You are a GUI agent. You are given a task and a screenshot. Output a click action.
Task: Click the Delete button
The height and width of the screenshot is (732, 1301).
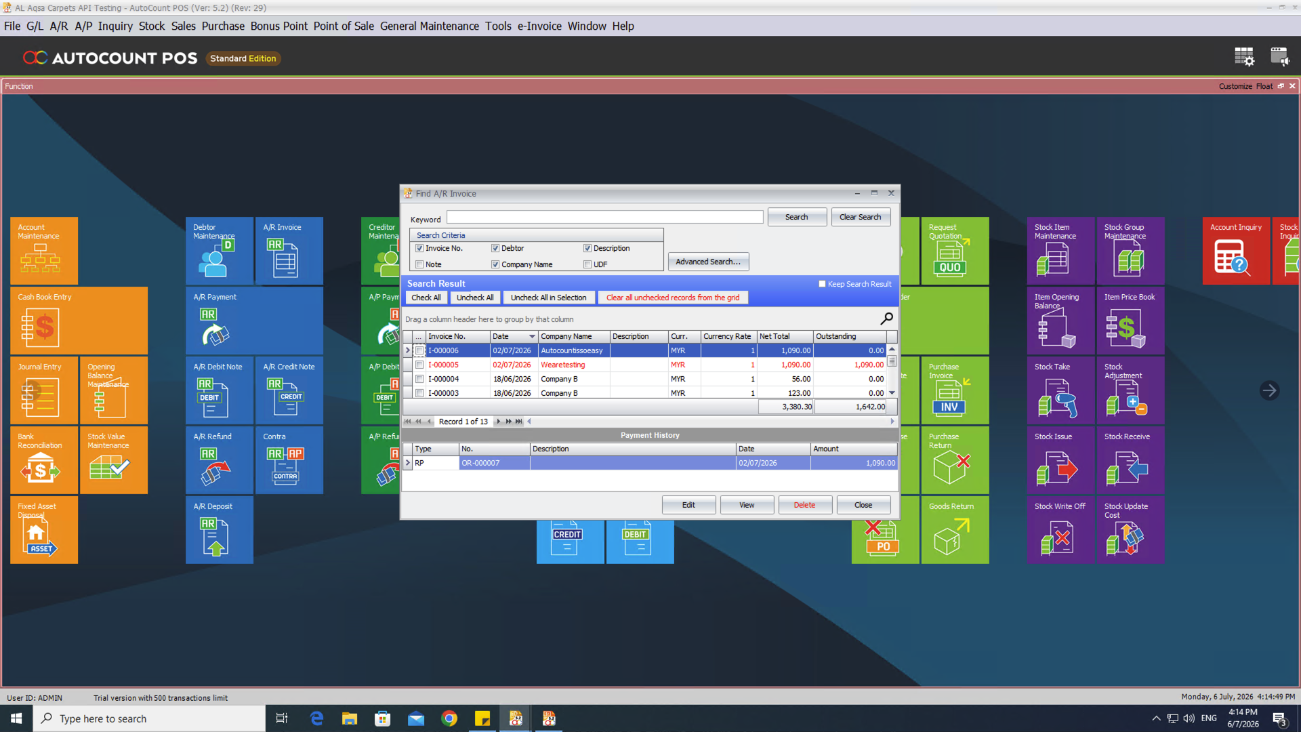pos(805,505)
